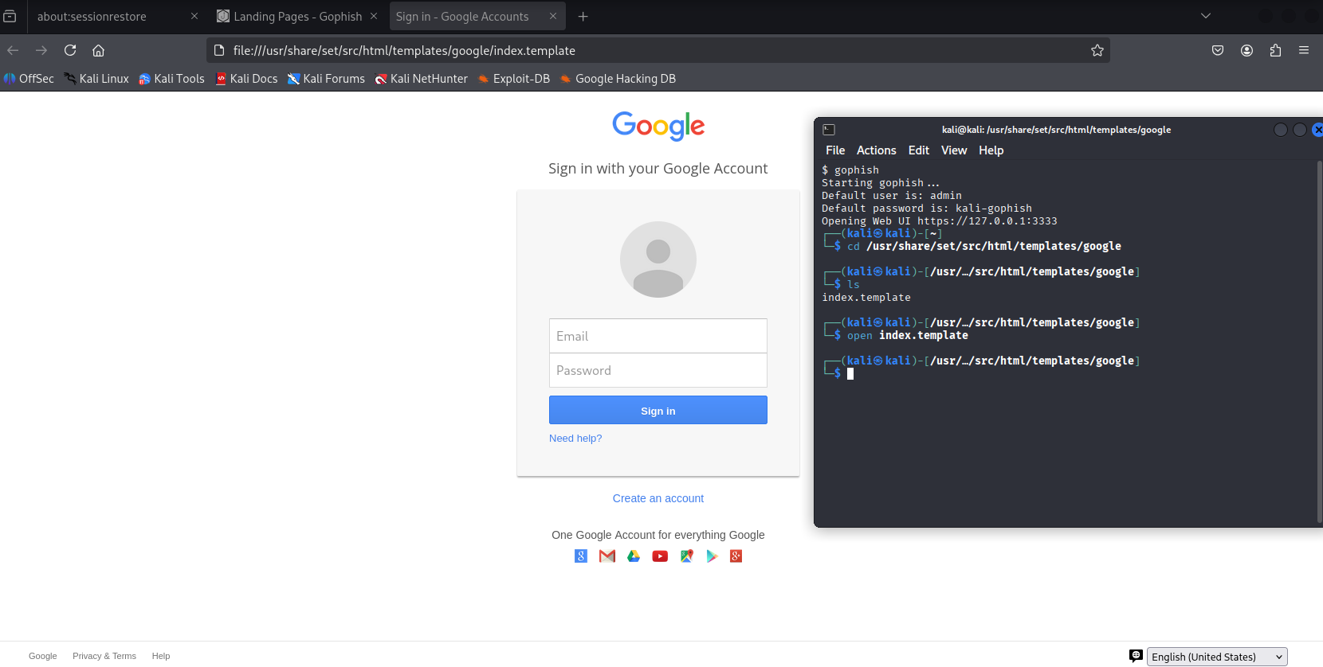Close the about:sessionrestore tab
The width and height of the screenshot is (1323, 667).
point(194,16)
